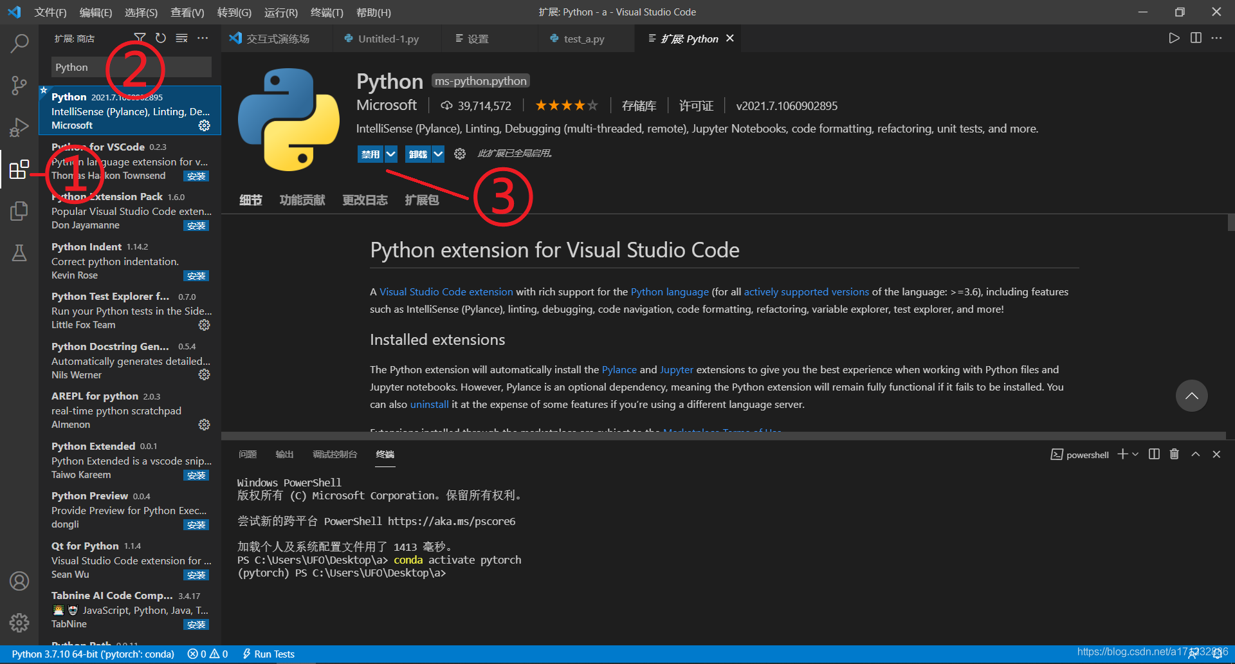Split the terminal panel
Image resolution: width=1235 pixels, height=664 pixels.
[x=1153, y=454]
